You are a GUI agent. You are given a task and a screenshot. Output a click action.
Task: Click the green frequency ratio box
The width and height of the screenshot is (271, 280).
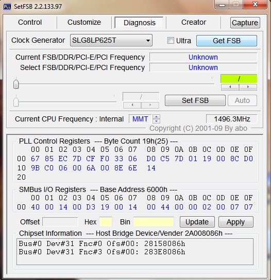pos(239,79)
